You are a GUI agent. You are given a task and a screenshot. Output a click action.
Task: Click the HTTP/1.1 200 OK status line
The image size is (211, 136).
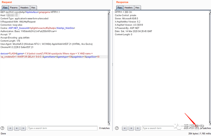tap(124, 12)
